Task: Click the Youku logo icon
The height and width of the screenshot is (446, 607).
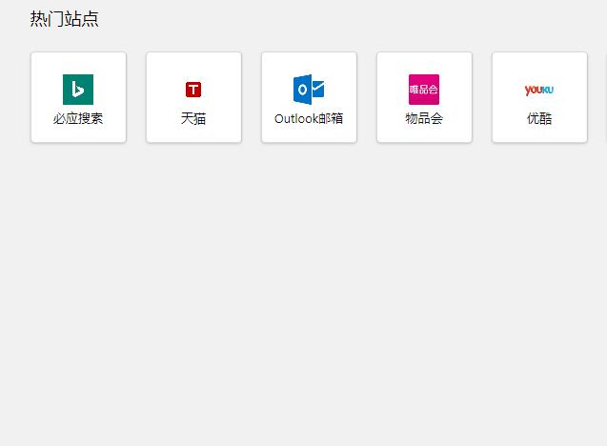Action: [539, 90]
